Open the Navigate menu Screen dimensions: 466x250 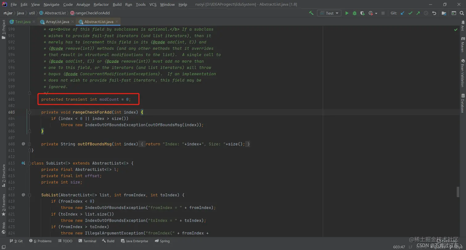coord(51,5)
